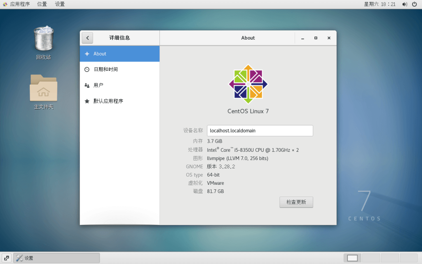The width and height of the screenshot is (422, 264).
Task: Close the About window
Action: click(329, 38)
